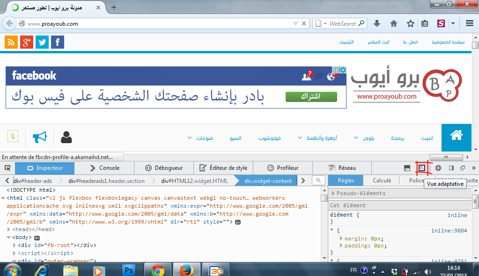
Task: Click page horizontal scrollbar thumb
Action: click(446, 157)
